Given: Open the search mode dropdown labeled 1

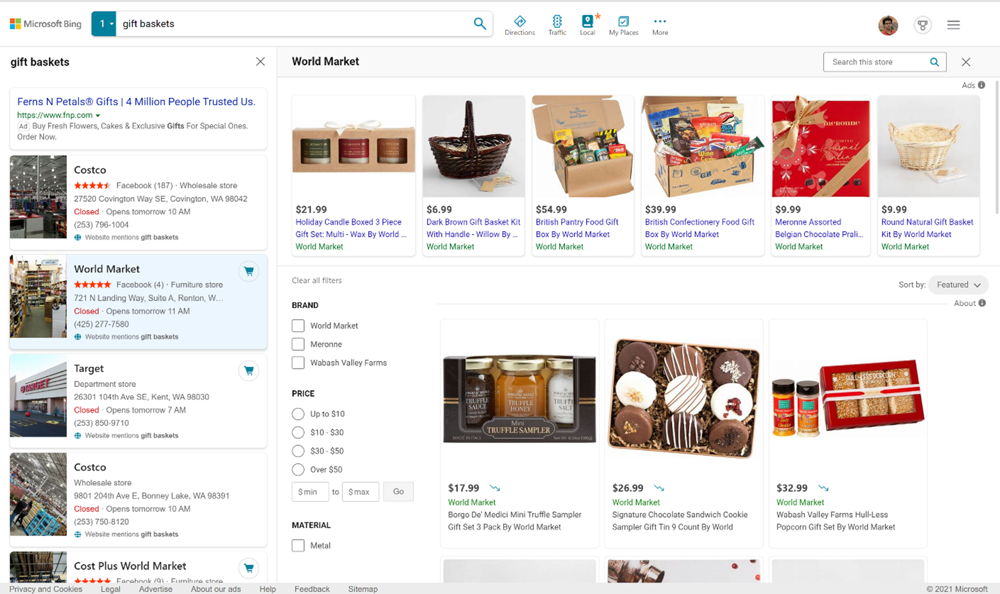Looking at the screenshot, I should (x=104, y=24).
